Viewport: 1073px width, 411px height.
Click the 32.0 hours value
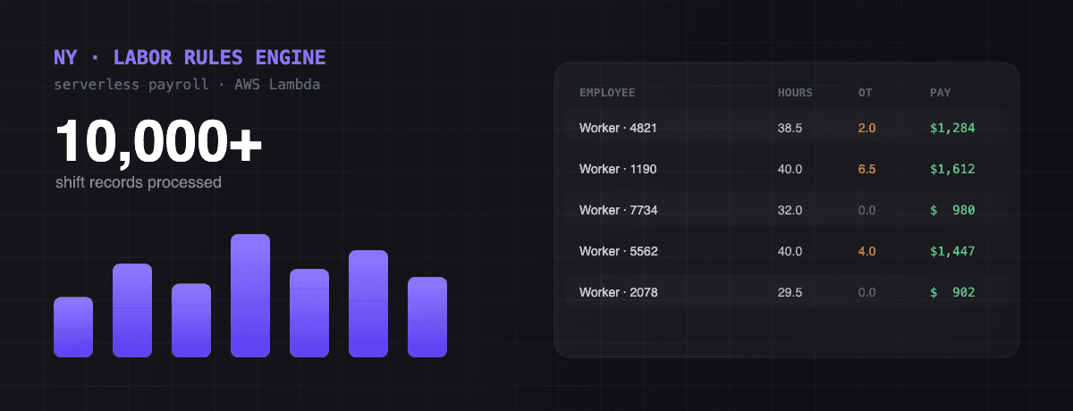[x=790, y=210]
